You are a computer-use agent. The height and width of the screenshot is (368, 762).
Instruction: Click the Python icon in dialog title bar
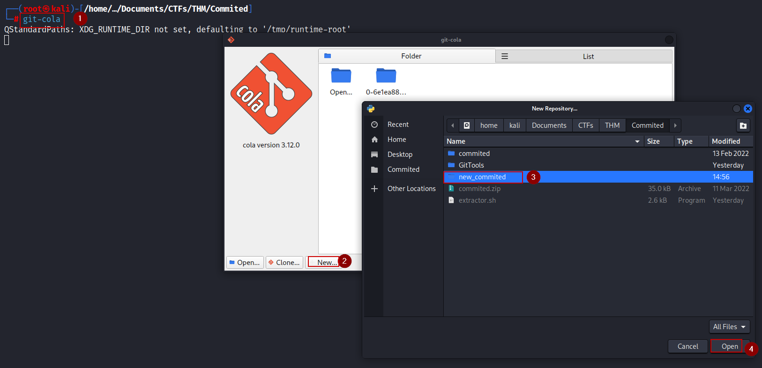[x=371, y=109]
